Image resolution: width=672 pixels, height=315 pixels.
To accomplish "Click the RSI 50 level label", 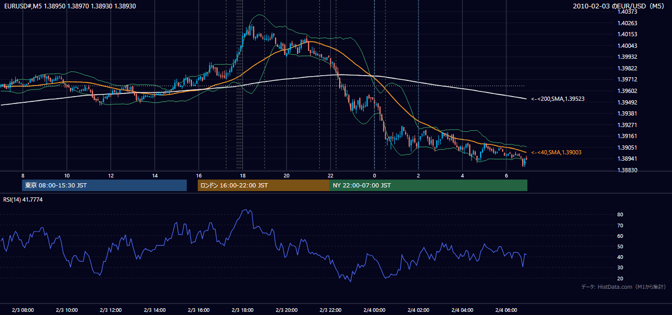I will [x=620, y=247].
